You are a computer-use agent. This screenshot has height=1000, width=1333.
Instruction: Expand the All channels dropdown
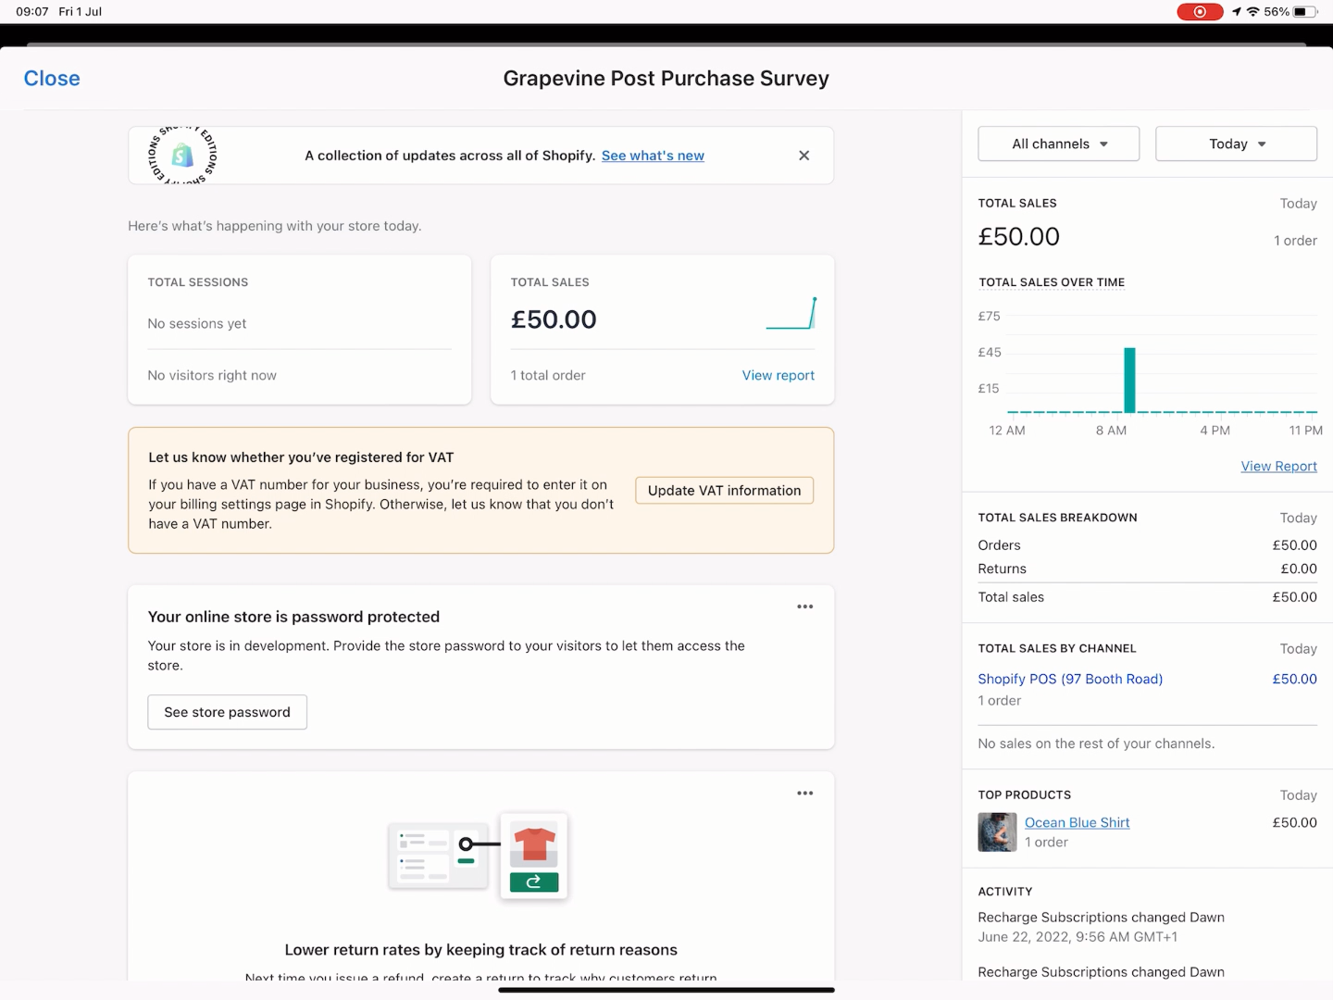(1058, 144)
